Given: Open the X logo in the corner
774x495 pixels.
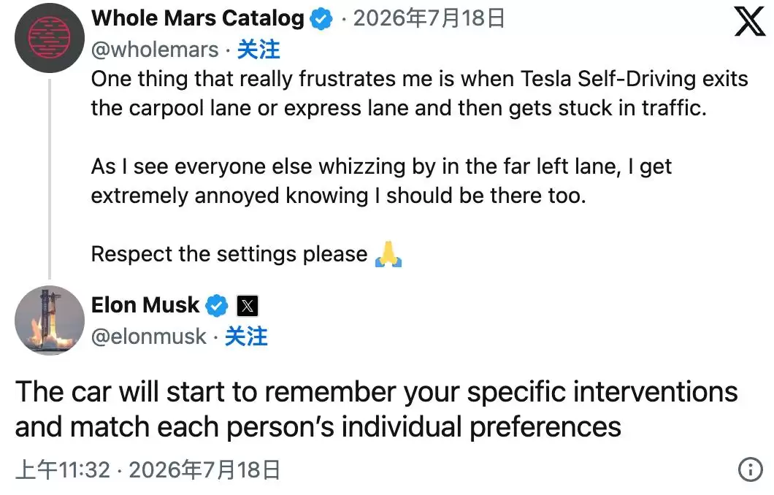Looking at the screenshot, I should (749, 22).
